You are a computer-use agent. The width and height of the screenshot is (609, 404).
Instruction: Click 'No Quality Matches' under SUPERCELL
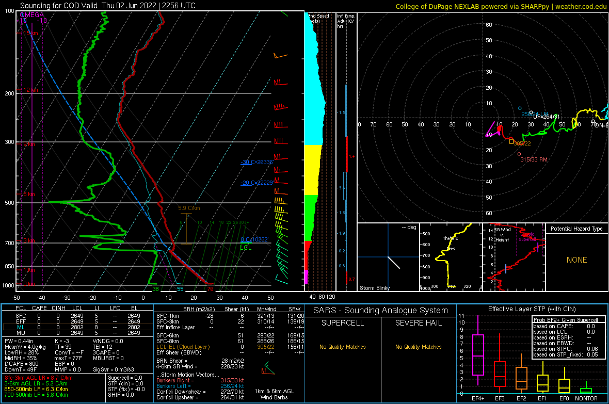coord(343,347)
